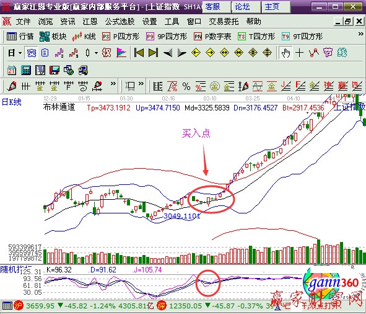Open the 9T四方形 tool

click(302, 37)
